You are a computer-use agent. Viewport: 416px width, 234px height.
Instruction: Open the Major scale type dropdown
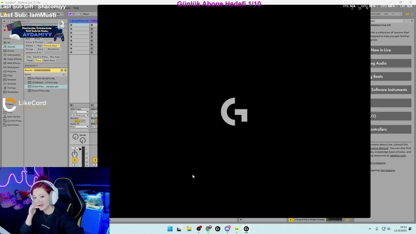coord(90,14)
